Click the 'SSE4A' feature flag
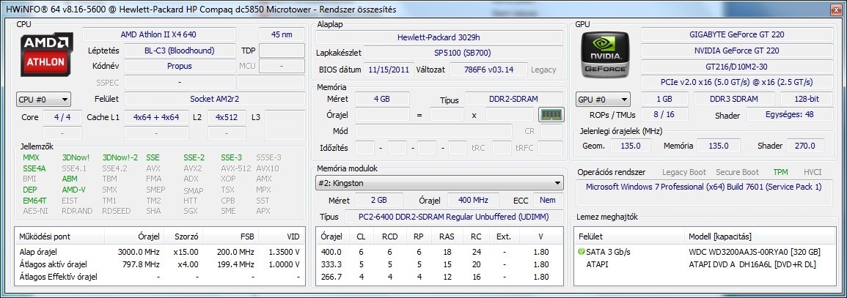Screen dimensions: 847x298 coord(34,168)
